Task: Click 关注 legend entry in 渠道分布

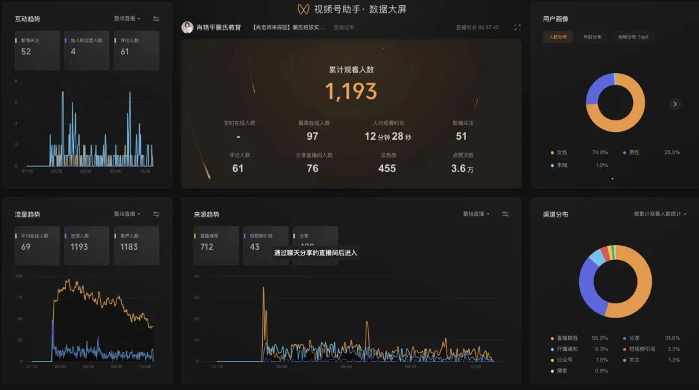Action: (631, 360)
